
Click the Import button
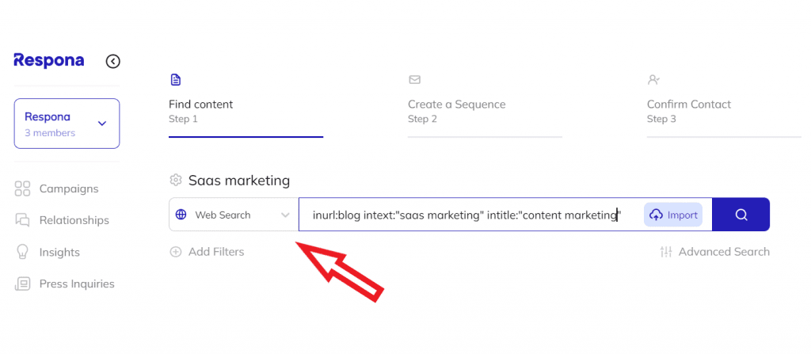pyautogui.click(x=673, y=215)
